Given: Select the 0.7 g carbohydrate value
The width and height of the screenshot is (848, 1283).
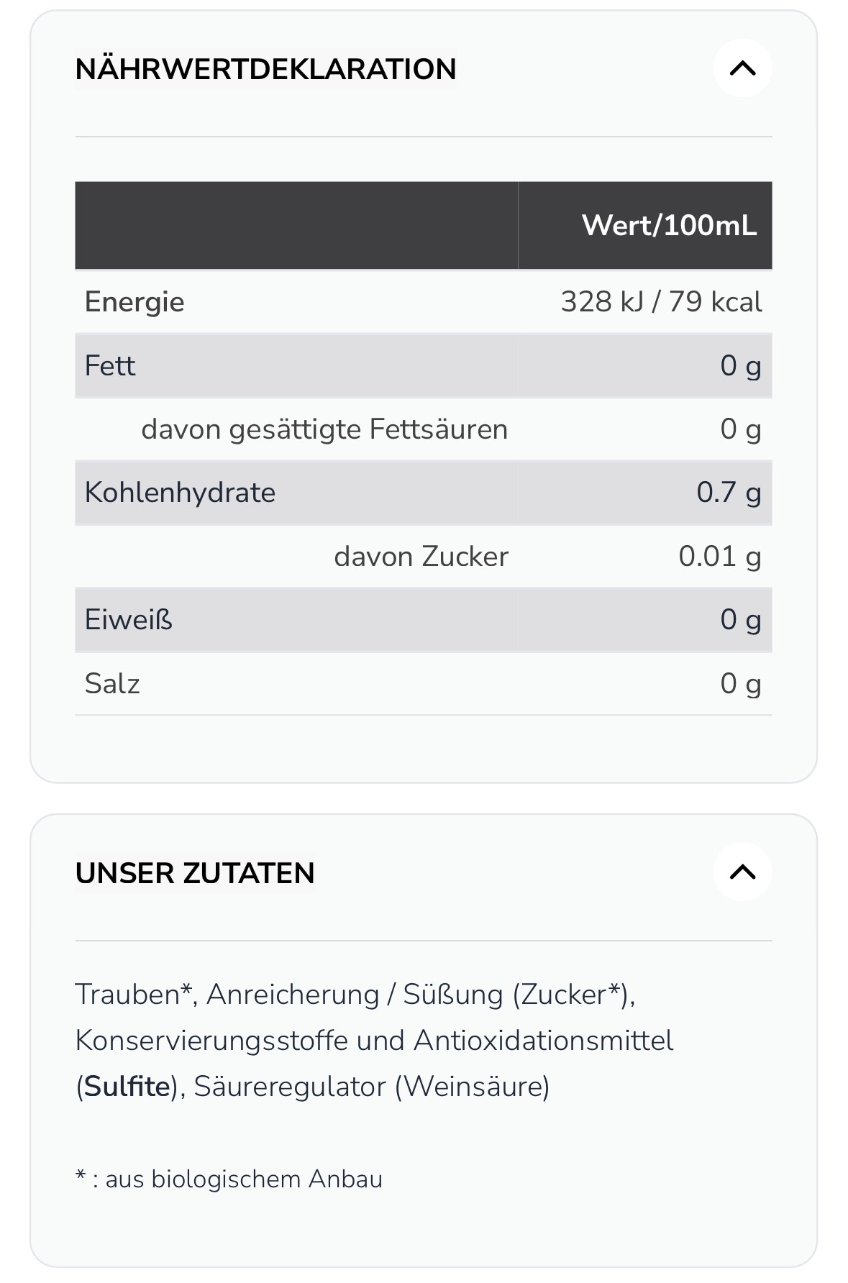Looking at the screenshot, I should [x=729, y=493].
